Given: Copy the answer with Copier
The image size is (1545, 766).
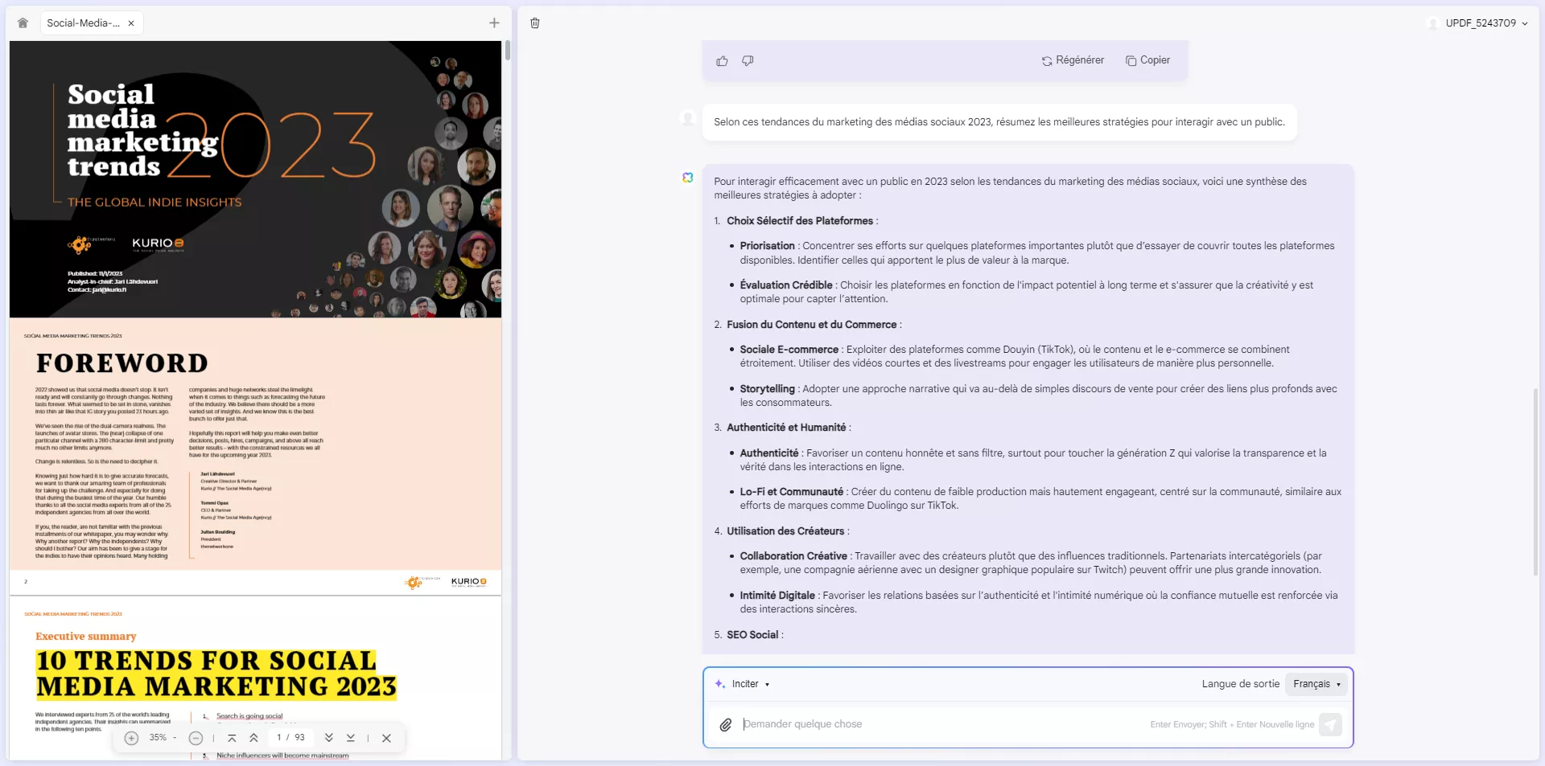Looking at the screenshot, I should point(1147,60).
